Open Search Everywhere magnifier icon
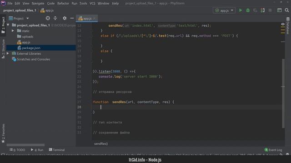The width and height of the screenshot is (291, 163). click(x=287, y=10)
